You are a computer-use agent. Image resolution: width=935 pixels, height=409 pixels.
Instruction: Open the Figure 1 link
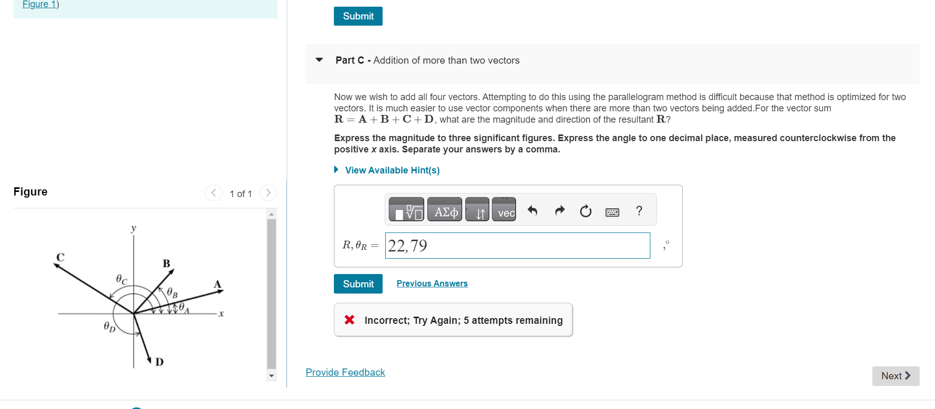pyautogui.click(x=37, y=4)
